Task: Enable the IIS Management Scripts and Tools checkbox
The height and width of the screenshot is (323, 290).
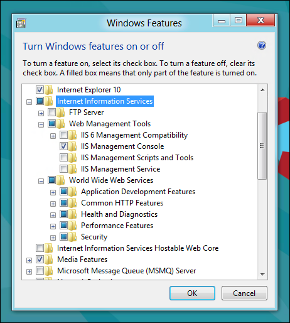Action: [63, 158]
